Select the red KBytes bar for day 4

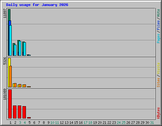tap(24, 112)
